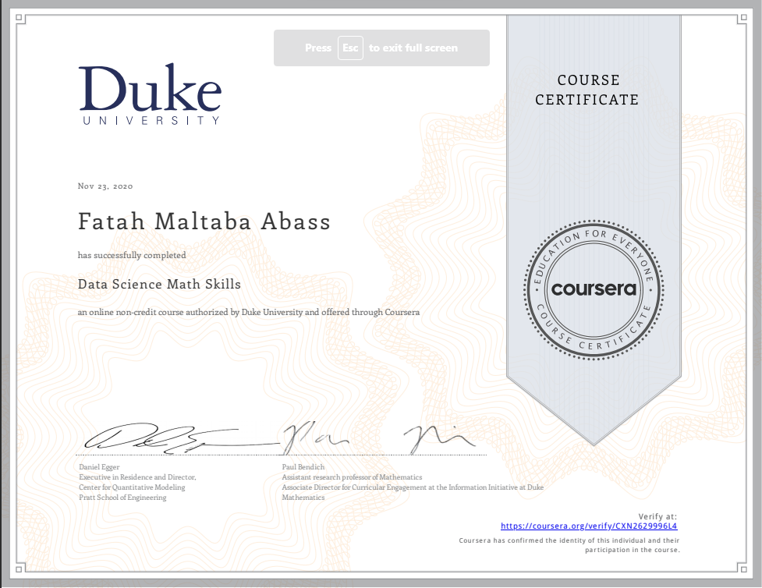The image size is (762, 588).
Task: Click 'Center for Quantitative Modeling' text
Action: point(132,487)
